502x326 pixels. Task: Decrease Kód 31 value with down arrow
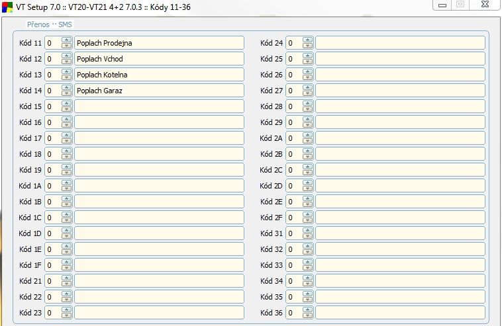[307, 236]
